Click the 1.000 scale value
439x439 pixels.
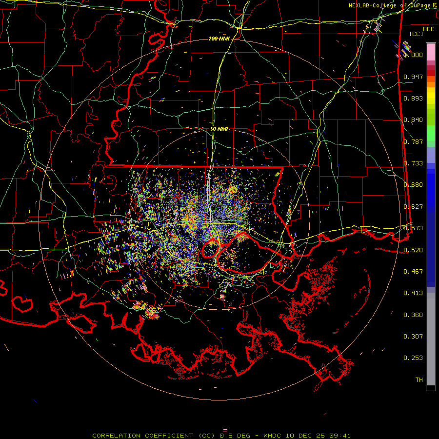414,55
